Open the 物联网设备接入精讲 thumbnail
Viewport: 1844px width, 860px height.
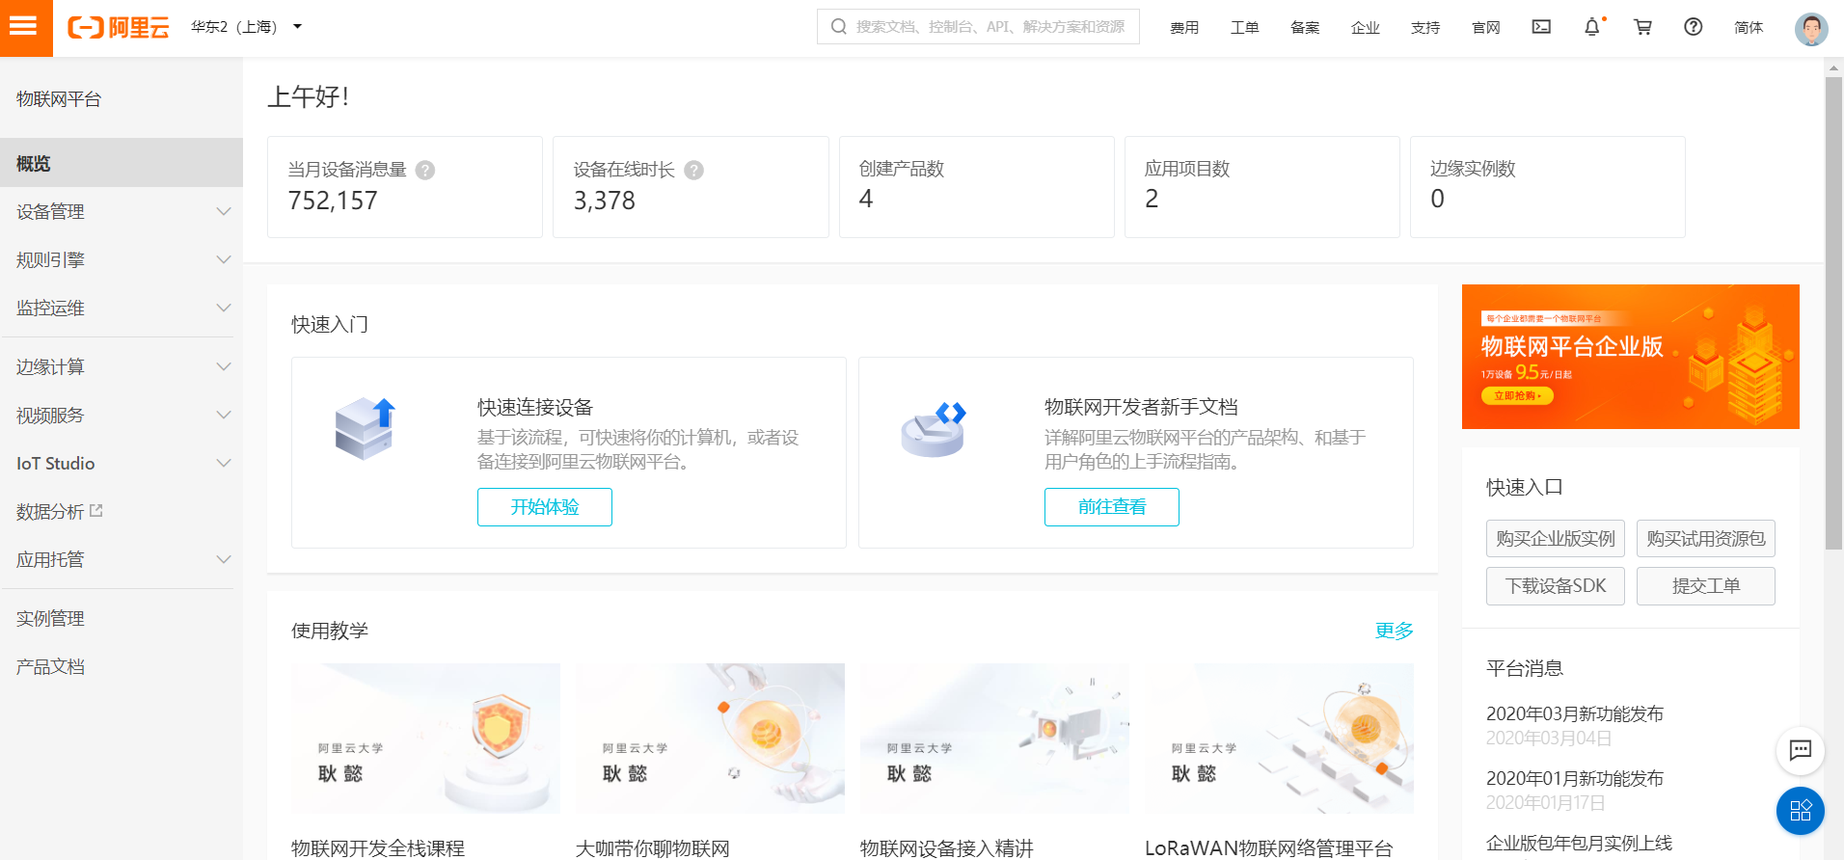point(995,739)
